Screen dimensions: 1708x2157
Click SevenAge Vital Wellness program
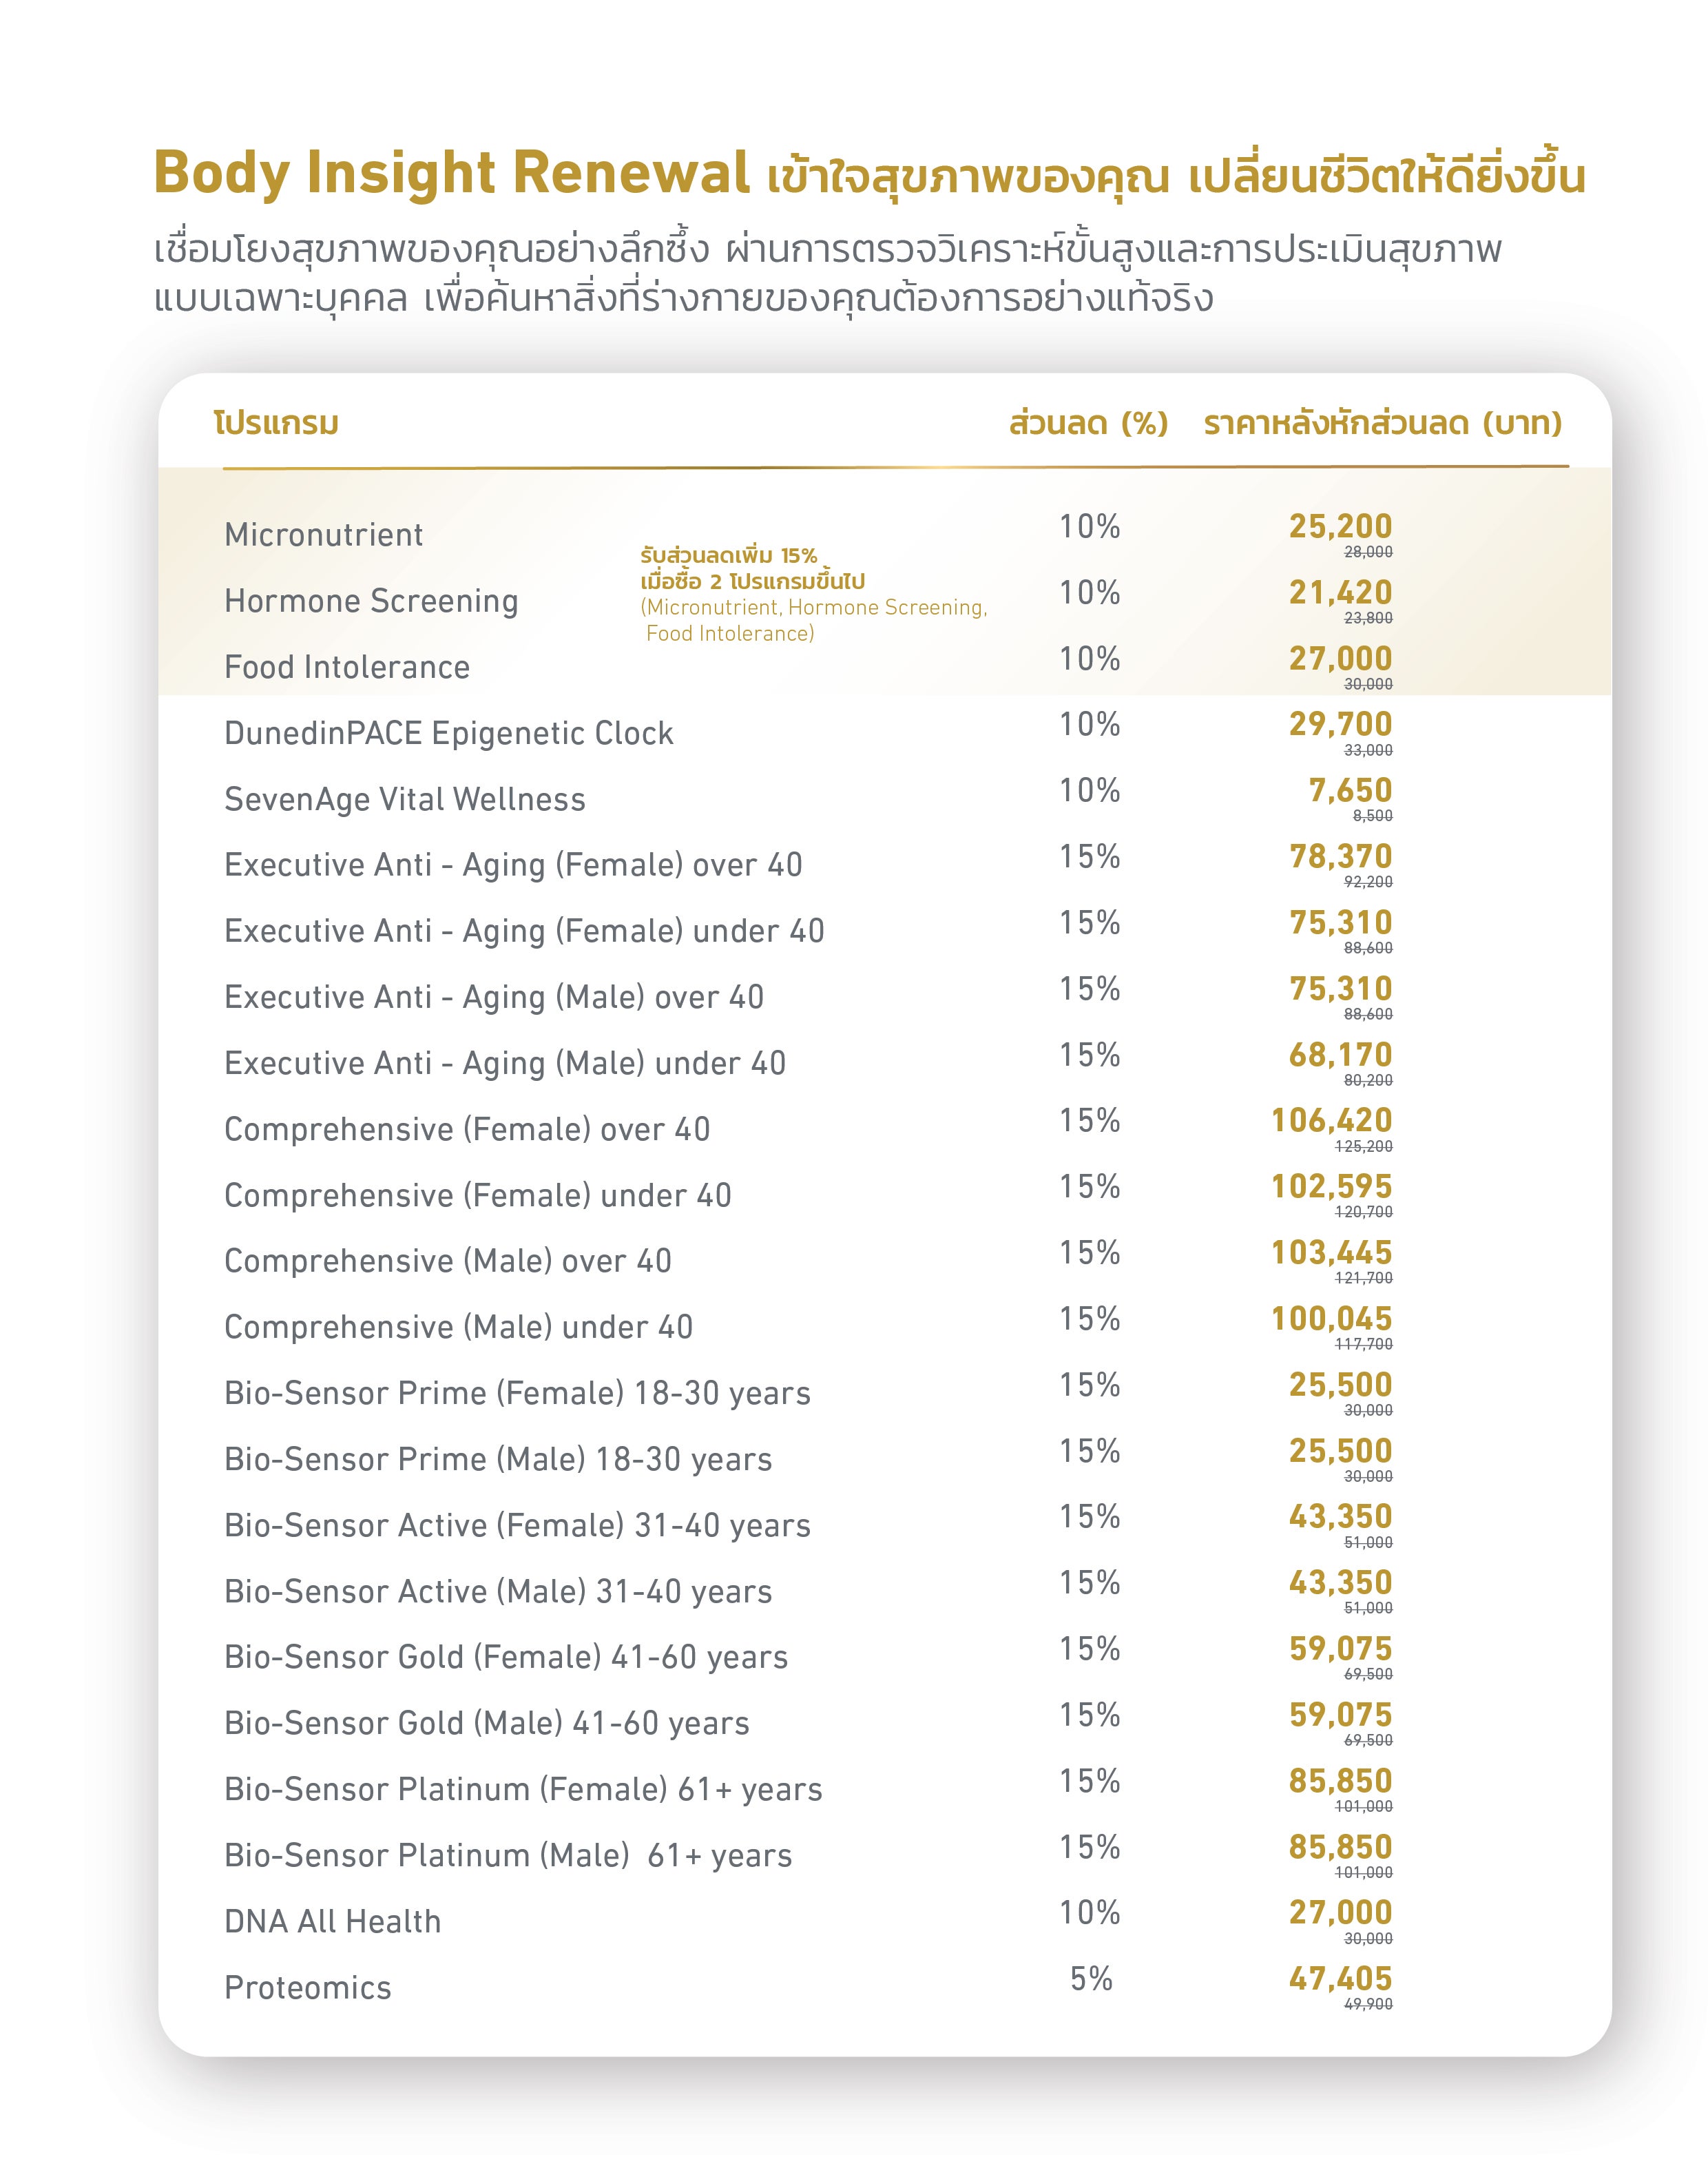click(404, 799)
